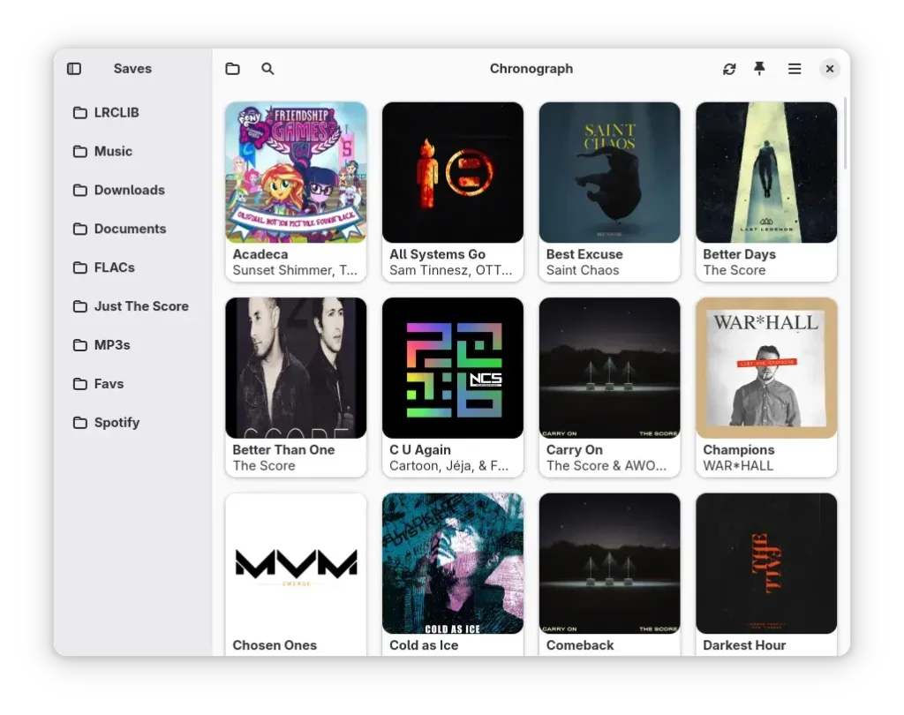Click folder icon beside Spotify
The width and height of the screenshot is (904, 715).
pyautogui.click(x=80, y=423)
